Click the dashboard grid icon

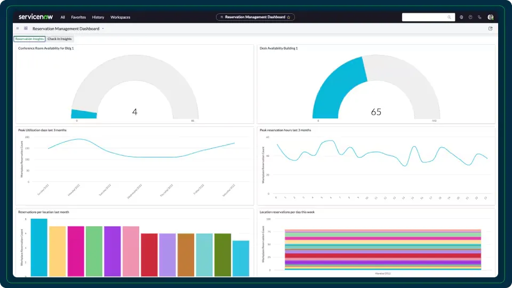26,28
